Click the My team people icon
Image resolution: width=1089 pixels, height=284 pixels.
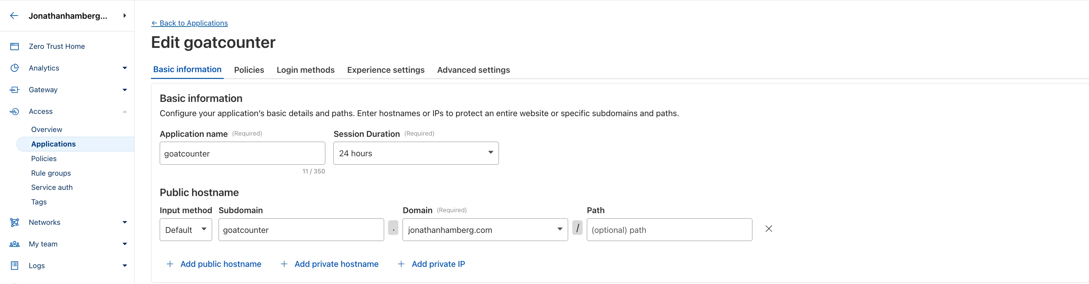coord(14,244)
